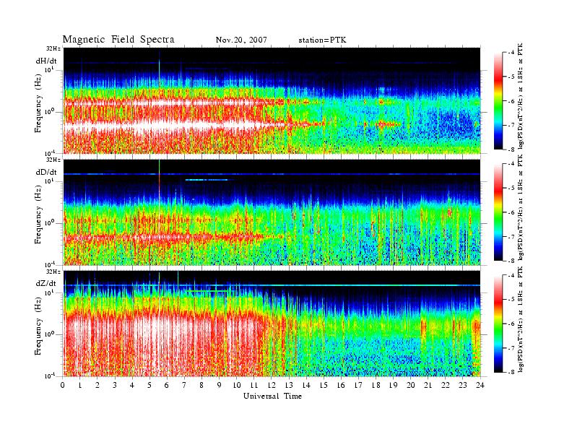Click the 'Magnetic Field Spectra' title
This screenshot has height=442, width=572.
click(x=118, y=40)
